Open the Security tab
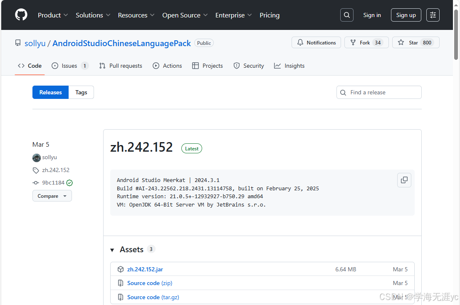The width and height of the screenshot is (460, 305). (x=249, y=66)
